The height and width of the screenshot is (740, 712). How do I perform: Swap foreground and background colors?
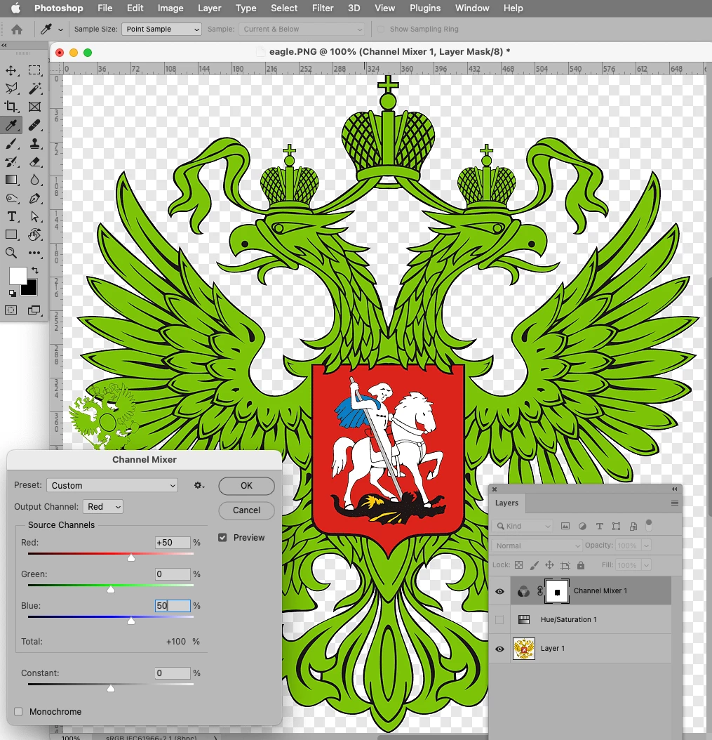(35, 270)
